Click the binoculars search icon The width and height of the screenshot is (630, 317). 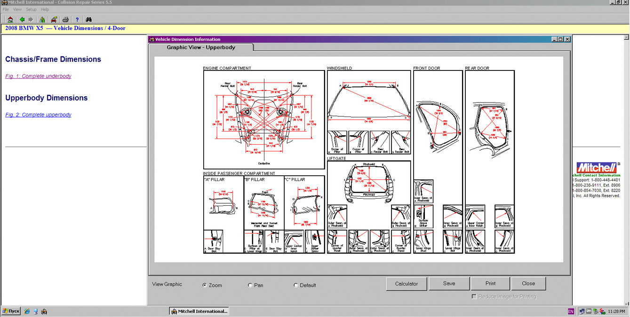[88, 19]
